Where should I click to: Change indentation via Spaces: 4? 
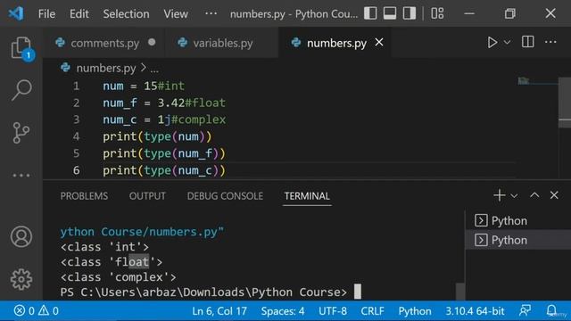283,311
